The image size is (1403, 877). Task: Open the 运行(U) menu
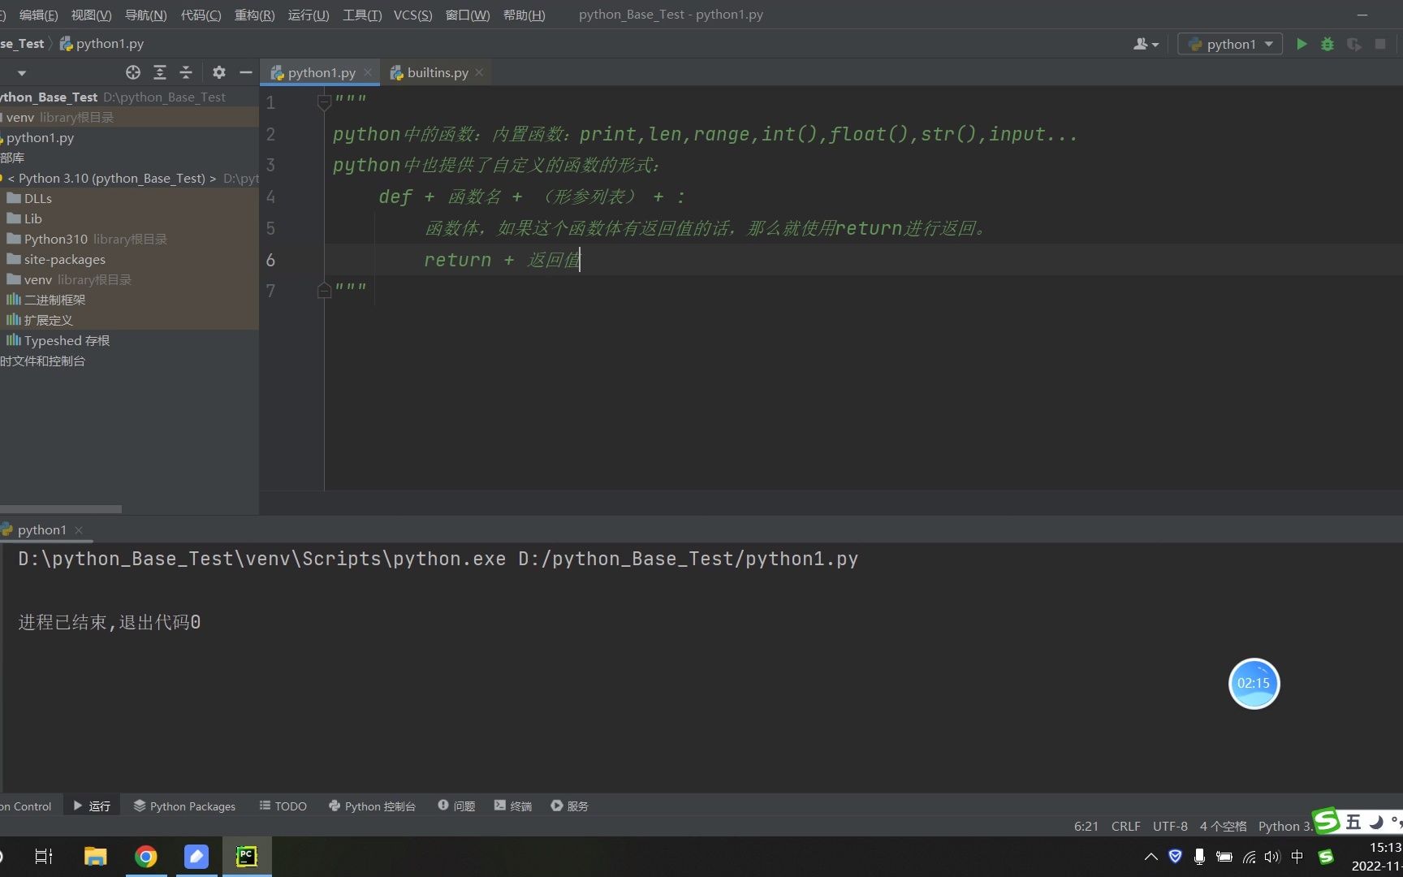point(307,15)
